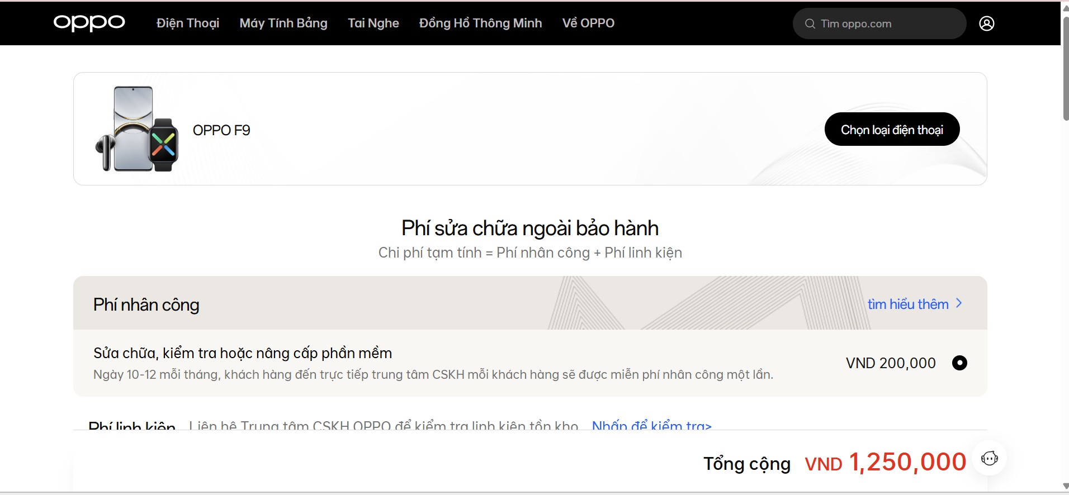Click the Nhấn để kiểm tra link
This screenshot has height=495, width=1069.
[651, 426]
